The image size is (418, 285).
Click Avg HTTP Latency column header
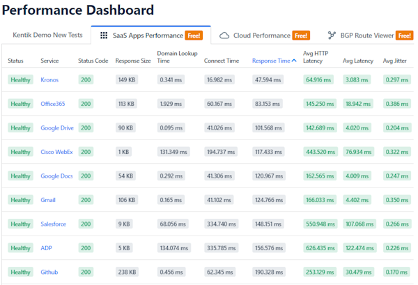point(316,57)
